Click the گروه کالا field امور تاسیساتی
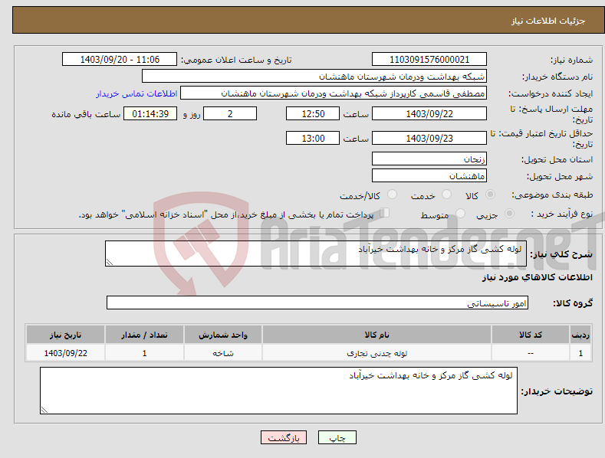The width and height of the screenshot is (605, 458). 317,303
